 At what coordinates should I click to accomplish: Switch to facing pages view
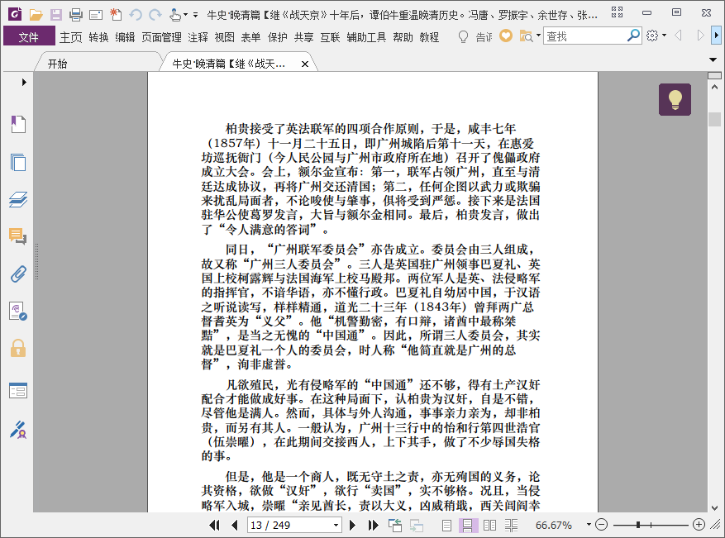[489, 525]
